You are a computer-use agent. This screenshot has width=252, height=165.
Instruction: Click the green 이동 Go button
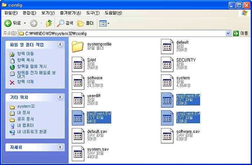tap(240, 33)
